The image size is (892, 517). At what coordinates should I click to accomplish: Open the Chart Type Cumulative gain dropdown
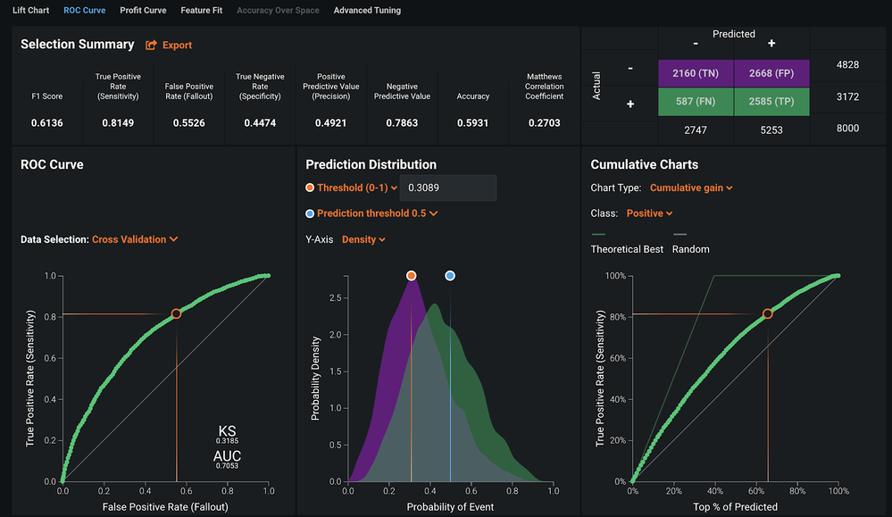click(691, 188)
